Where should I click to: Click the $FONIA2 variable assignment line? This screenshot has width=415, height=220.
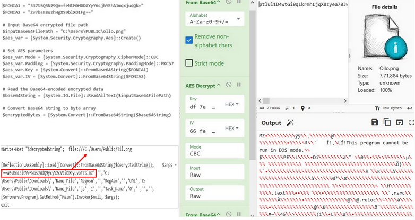48,12
